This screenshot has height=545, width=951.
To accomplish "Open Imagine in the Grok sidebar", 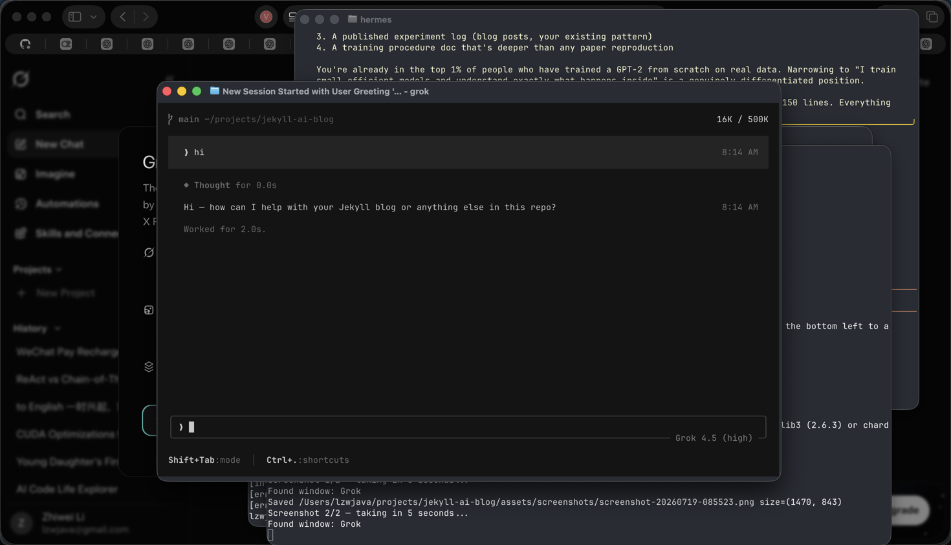I will click(x=55, y=174).
